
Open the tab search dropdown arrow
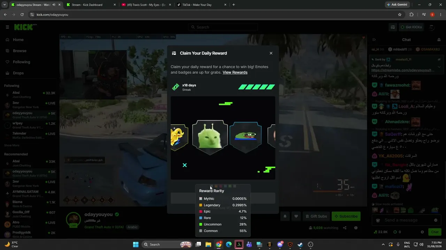(x=4, y=5)
